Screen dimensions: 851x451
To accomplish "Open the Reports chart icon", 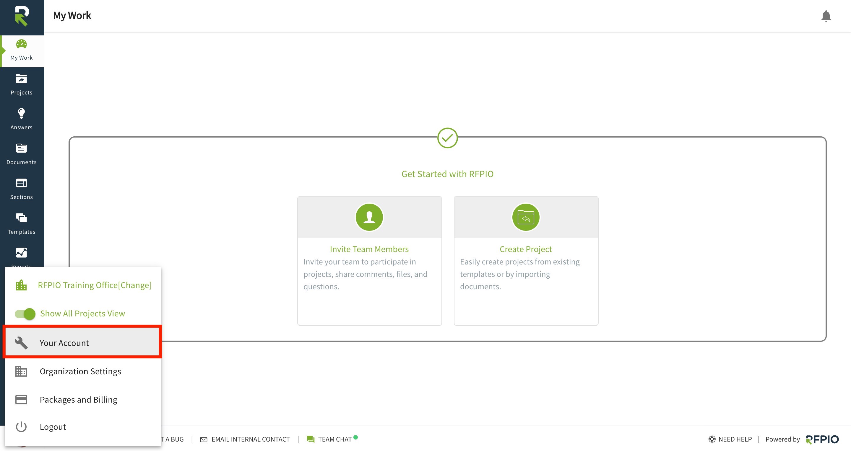I will pos(22,253).
